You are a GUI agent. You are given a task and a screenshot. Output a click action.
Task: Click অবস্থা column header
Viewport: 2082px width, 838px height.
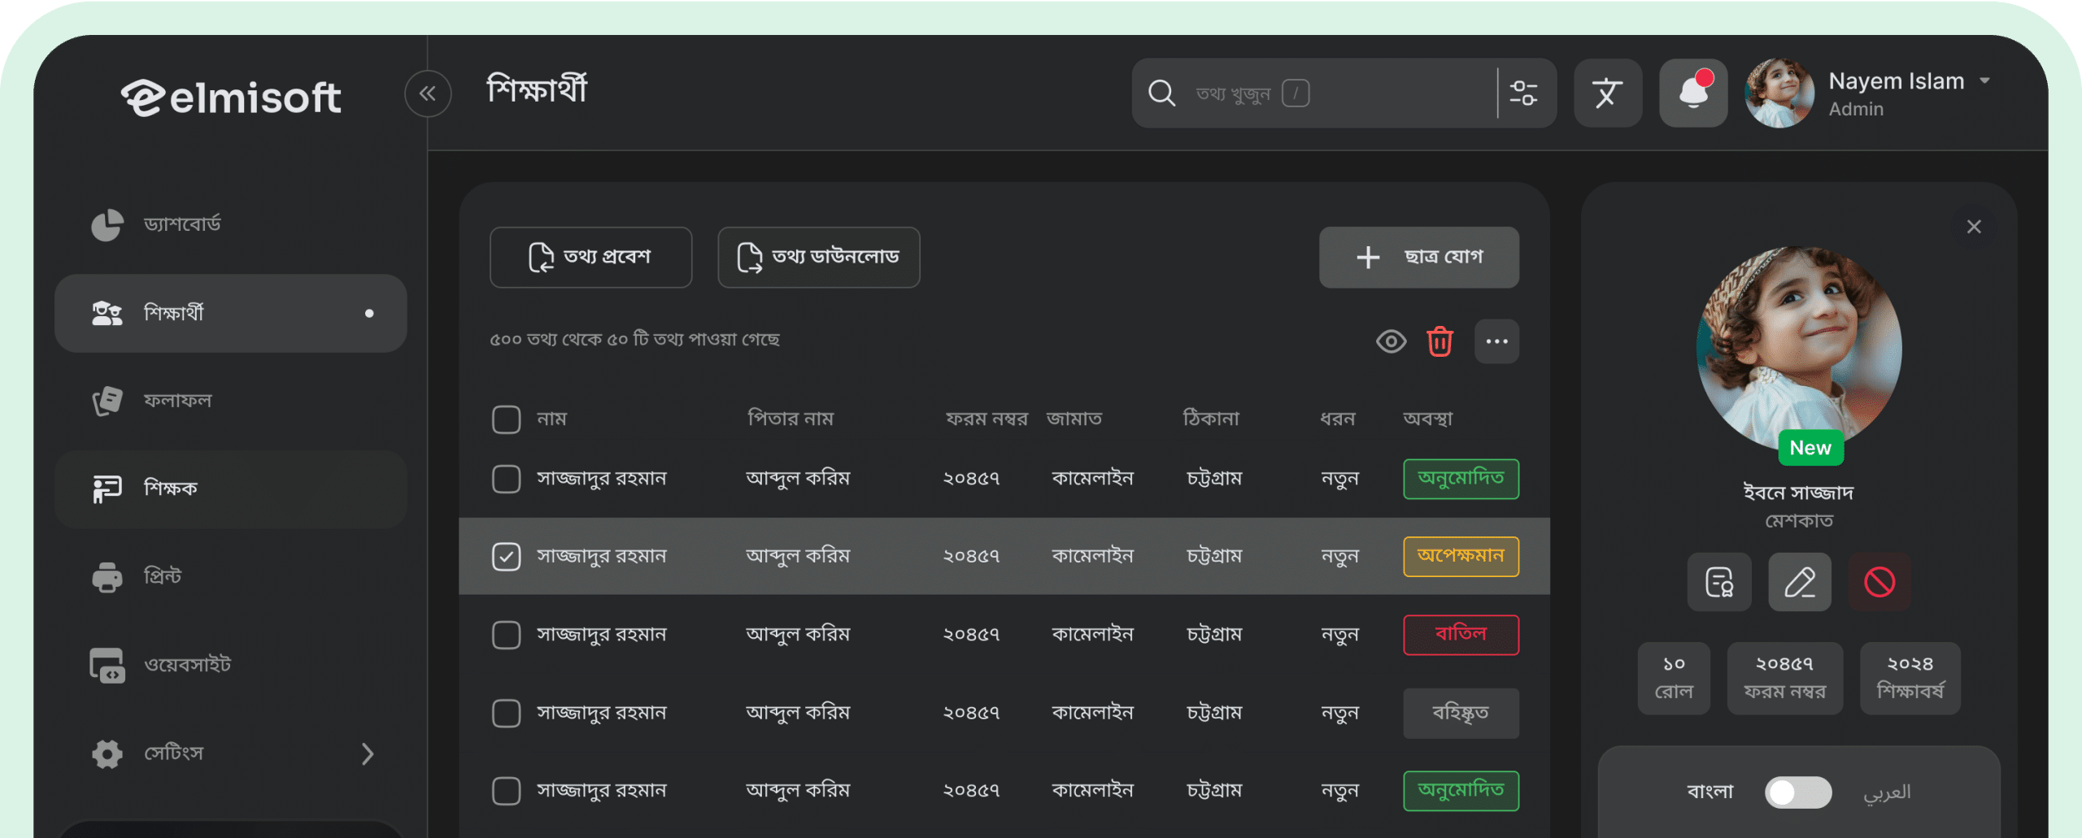point(1427,419)
